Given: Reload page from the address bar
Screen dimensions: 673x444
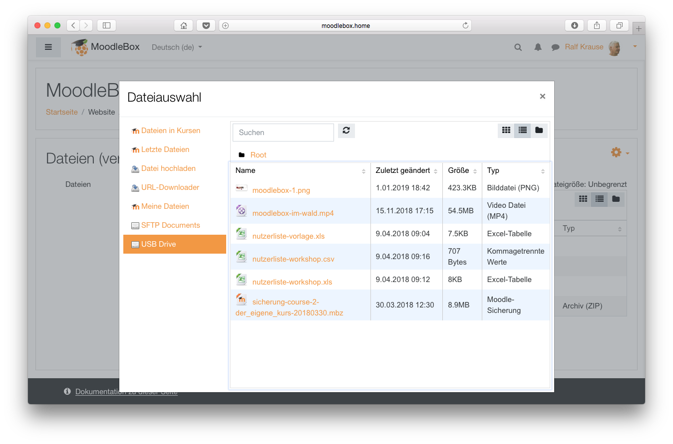Looking at the screenshot, I should click(x=465, y=25).
